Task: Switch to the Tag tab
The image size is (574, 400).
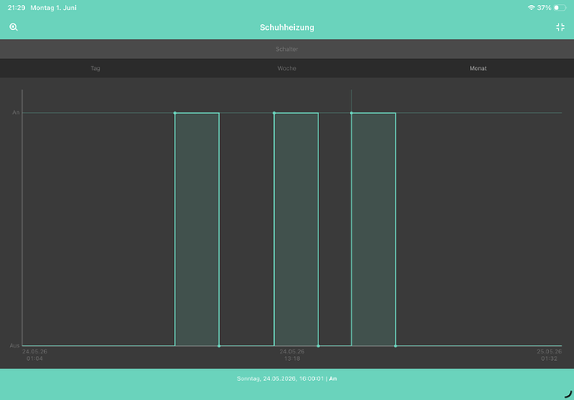Action: click(96, 68)
